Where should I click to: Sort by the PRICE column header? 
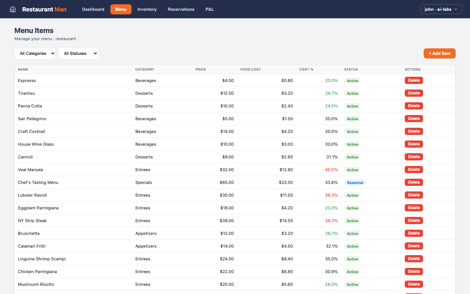click(x=200, y=69)
